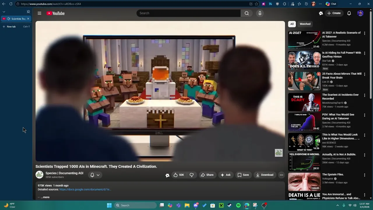The width and height of the screenshot is (373, 210).
Task: Click the Ask button
Action: (225, 175)
